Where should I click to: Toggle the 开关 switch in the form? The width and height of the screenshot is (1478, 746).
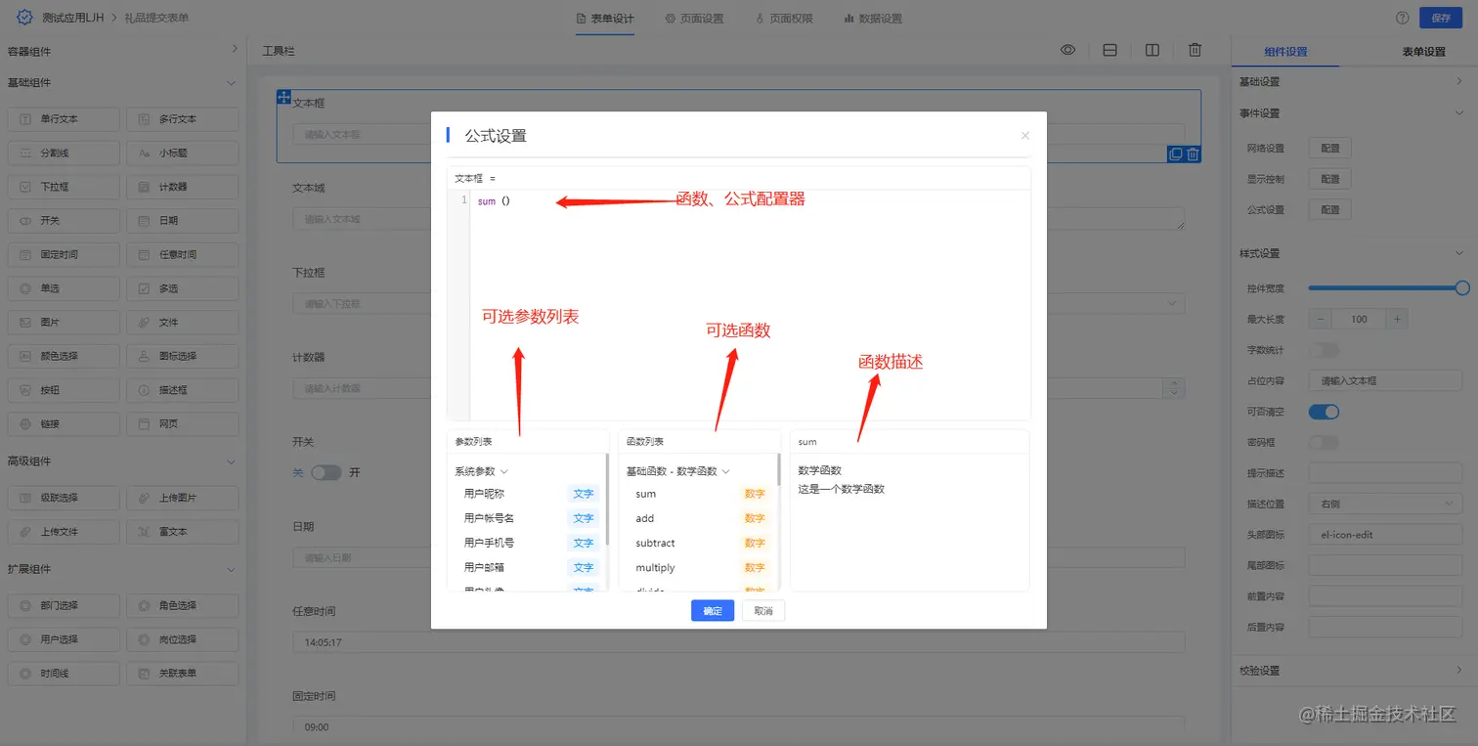coord(326,472)
